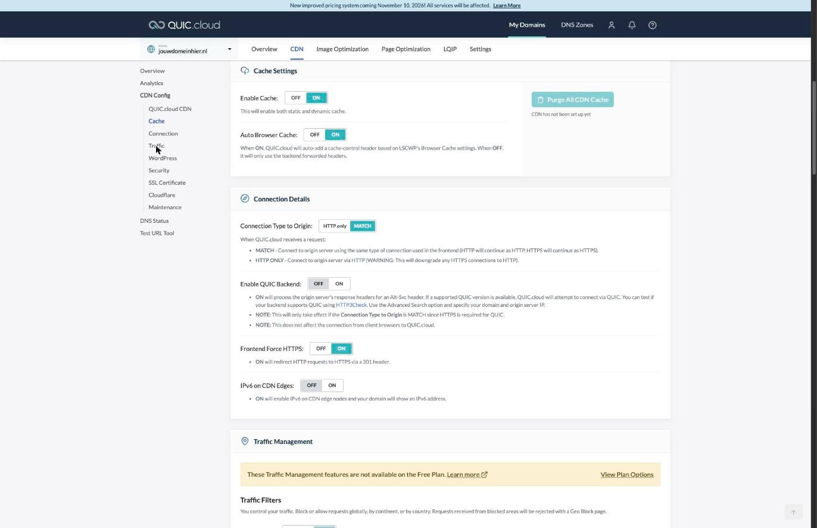
Task: Turn Auto Browser Cache OFF
Action: (x=314, y=135)
